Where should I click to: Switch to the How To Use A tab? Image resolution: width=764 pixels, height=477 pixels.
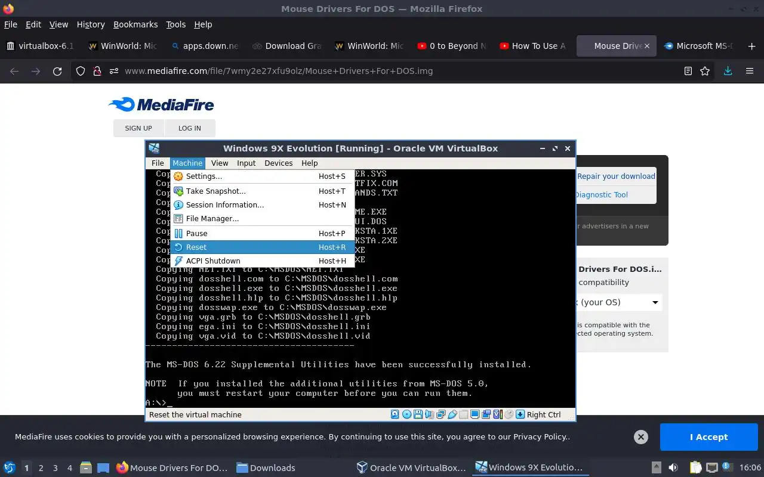click(x=534, y=46)
